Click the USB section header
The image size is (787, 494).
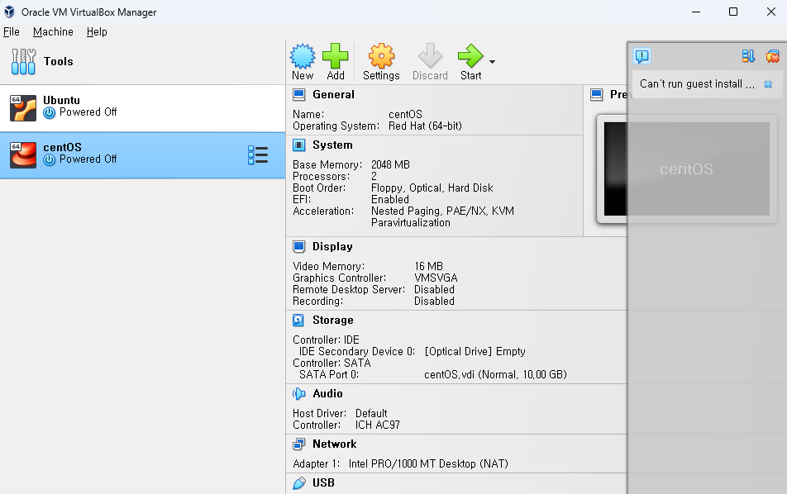(323, 482)
